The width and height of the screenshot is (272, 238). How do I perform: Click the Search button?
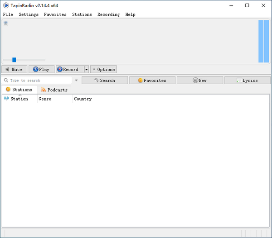104,80
